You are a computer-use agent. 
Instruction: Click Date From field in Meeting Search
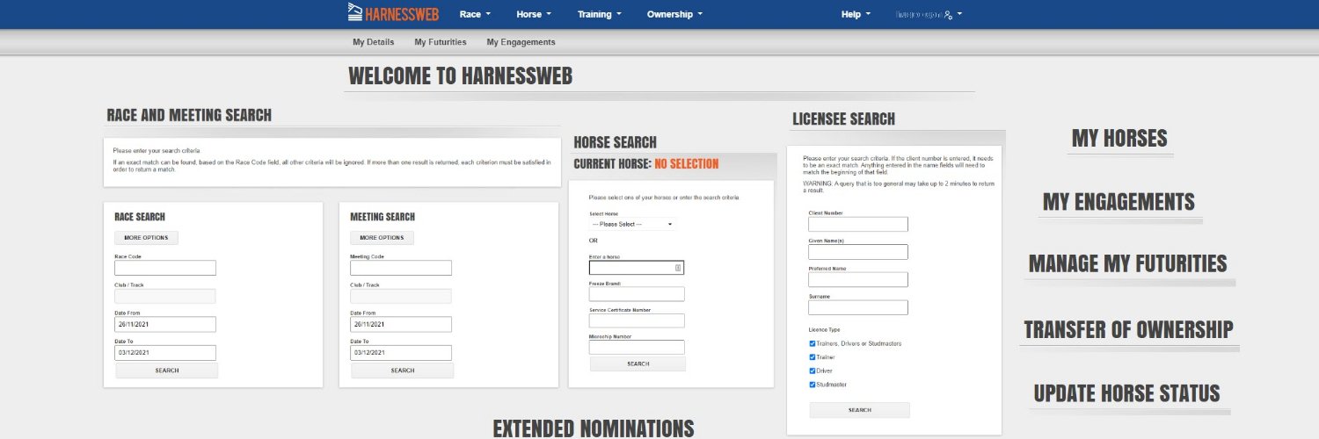coord(401,324)
